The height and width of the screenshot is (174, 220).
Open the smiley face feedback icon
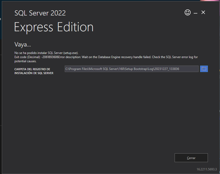[188, 12]
